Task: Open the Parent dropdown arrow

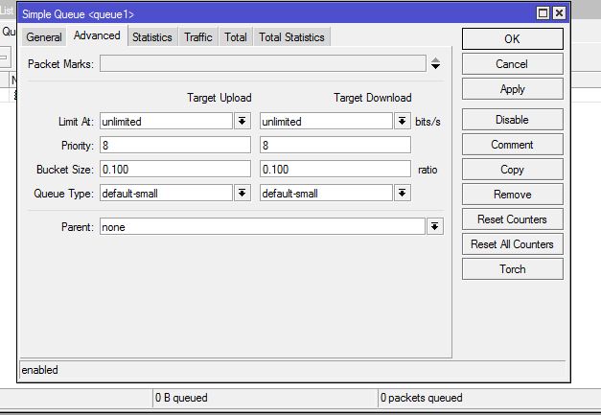Action: (x=434, y=226)
